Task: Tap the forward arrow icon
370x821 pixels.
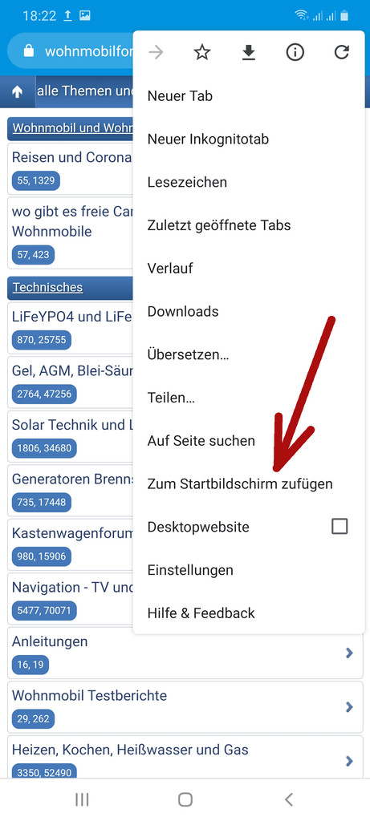Action: point(156,52)
